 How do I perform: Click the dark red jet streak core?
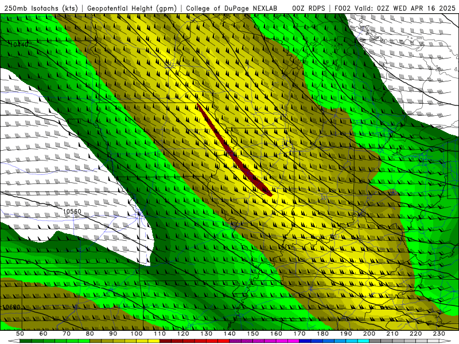[234, 151]
